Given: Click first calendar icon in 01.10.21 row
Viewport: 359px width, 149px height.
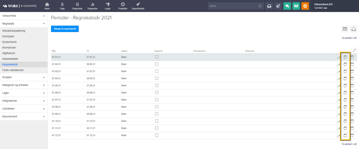Looking at the screenshot, I should click(345, 121).
